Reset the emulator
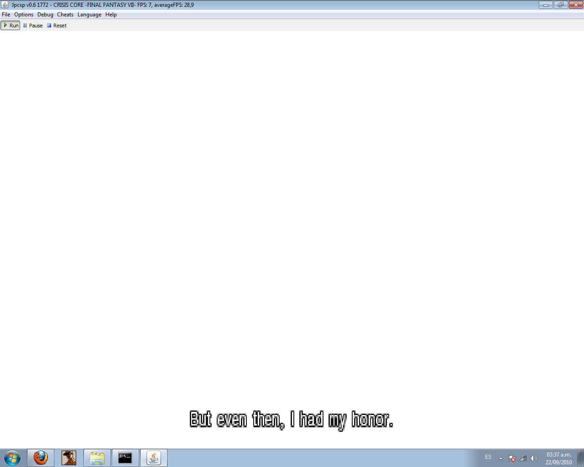Screen dimensions: 584x467 (57, 26)
